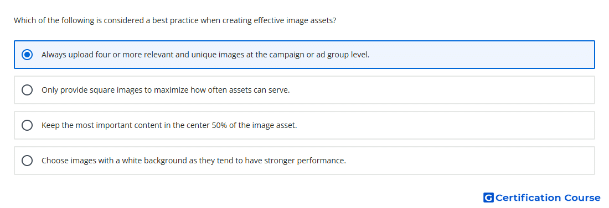This screenshot has height=208, width=609.
Task: Click the question text about image assets
Action: pyautogui.click(x=175, y=20)
